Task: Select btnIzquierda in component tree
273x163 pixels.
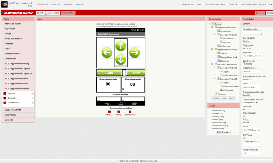Action: click(x=224, y=31)
